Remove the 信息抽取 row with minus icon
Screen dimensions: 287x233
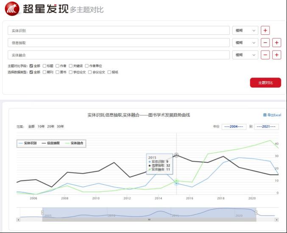[x=265, y=43]
